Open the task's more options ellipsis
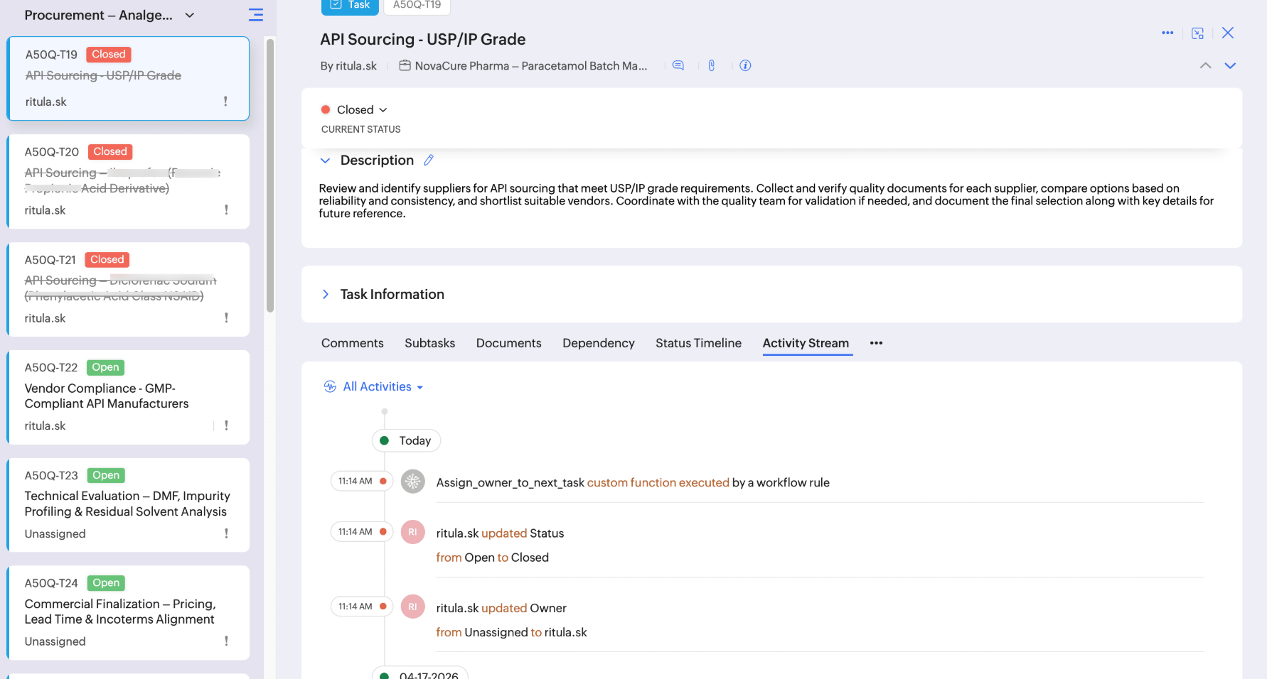The width and height of the screenshot is (1267, 679). pos(1167,33)
